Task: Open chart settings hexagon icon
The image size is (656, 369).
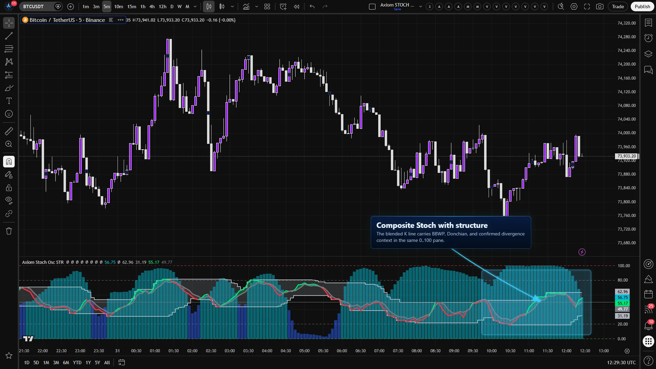Action: tap(574, 6)
